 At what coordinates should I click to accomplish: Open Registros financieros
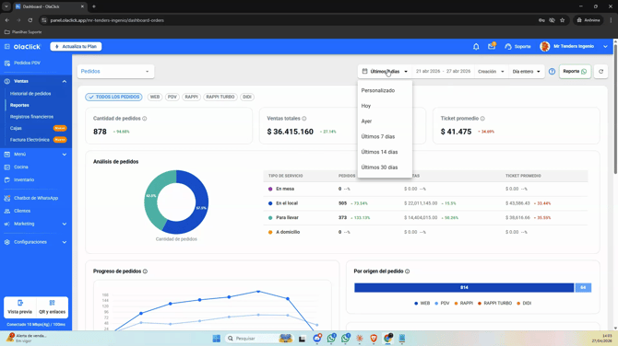(x=31, y=117)
